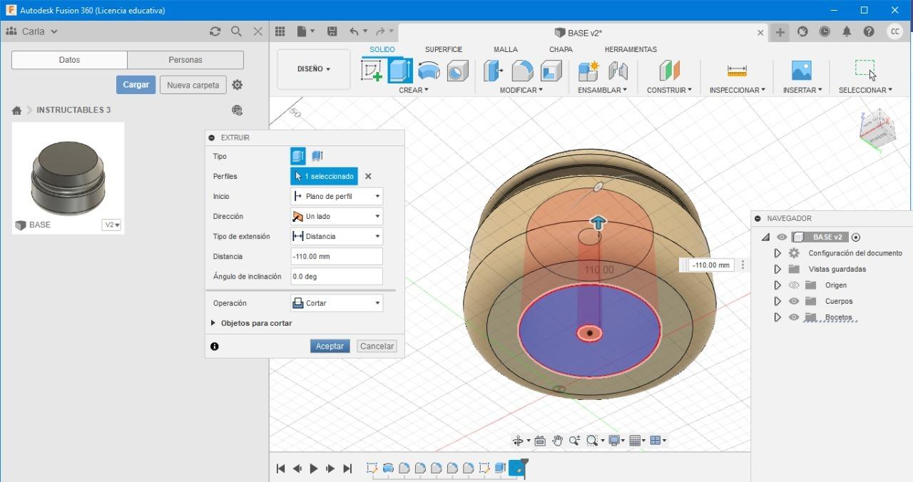Open the web browser globe icon
Viewport: 913px width, 482px height.
pyautogui.click(x=238, y=110)
